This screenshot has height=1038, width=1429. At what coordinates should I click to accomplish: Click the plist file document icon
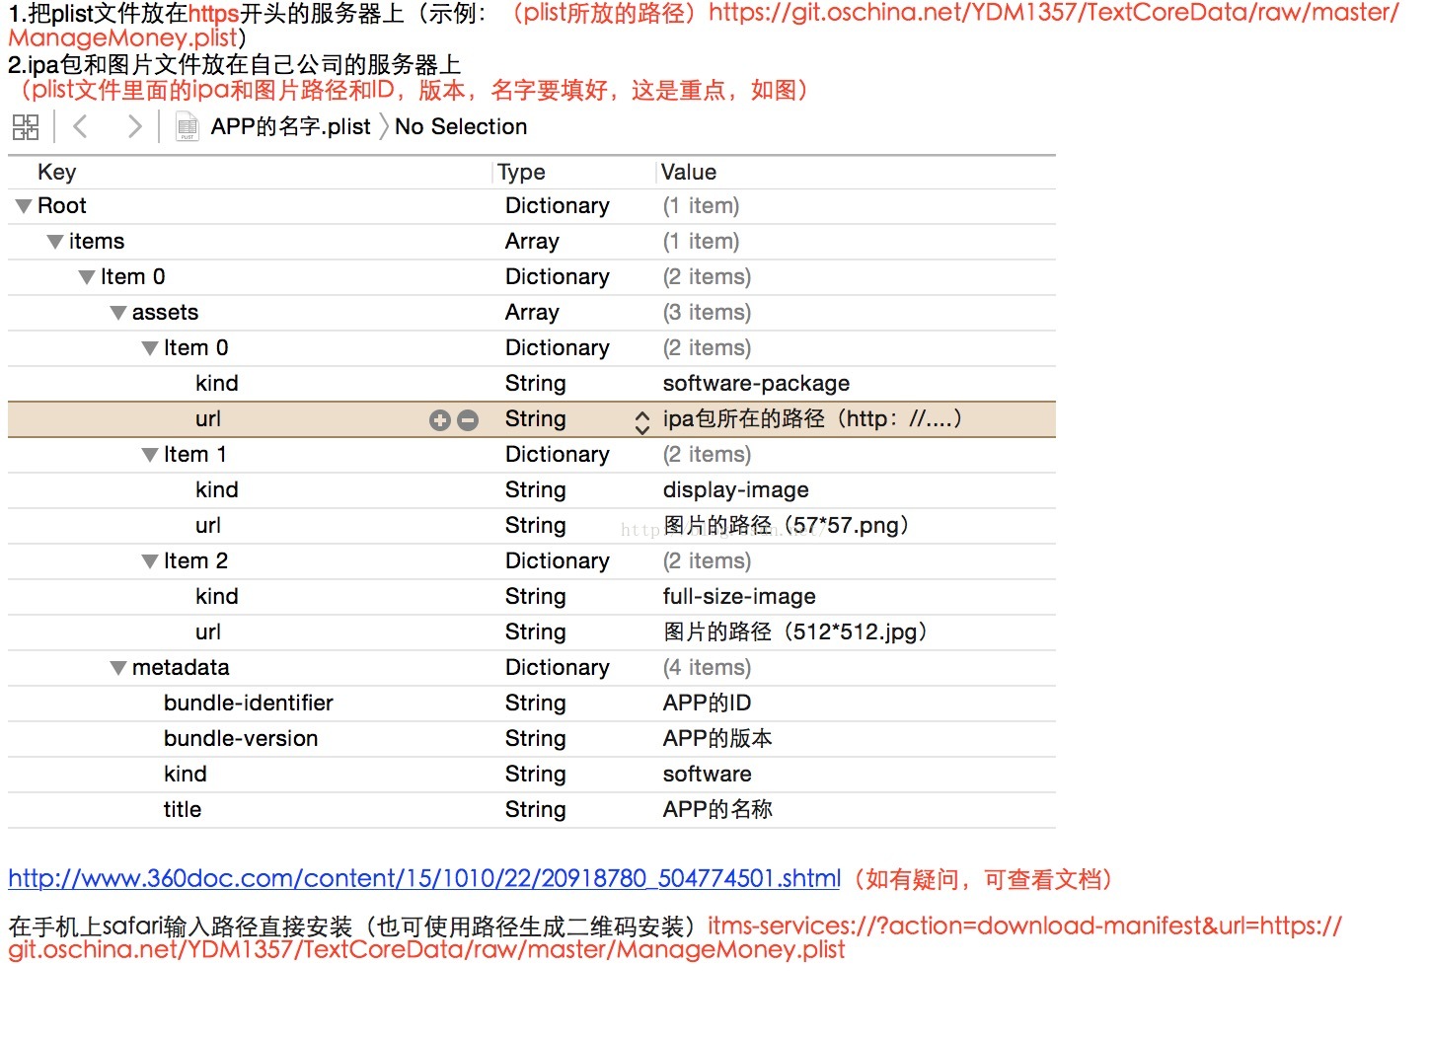pyautogui.click(x=187, y=127)
